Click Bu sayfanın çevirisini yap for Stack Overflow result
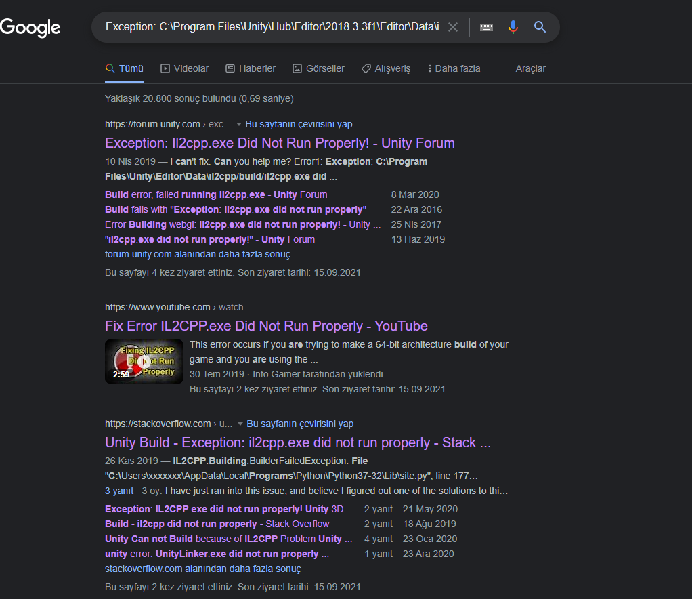 pyautogui.click(x=300, y=424)
